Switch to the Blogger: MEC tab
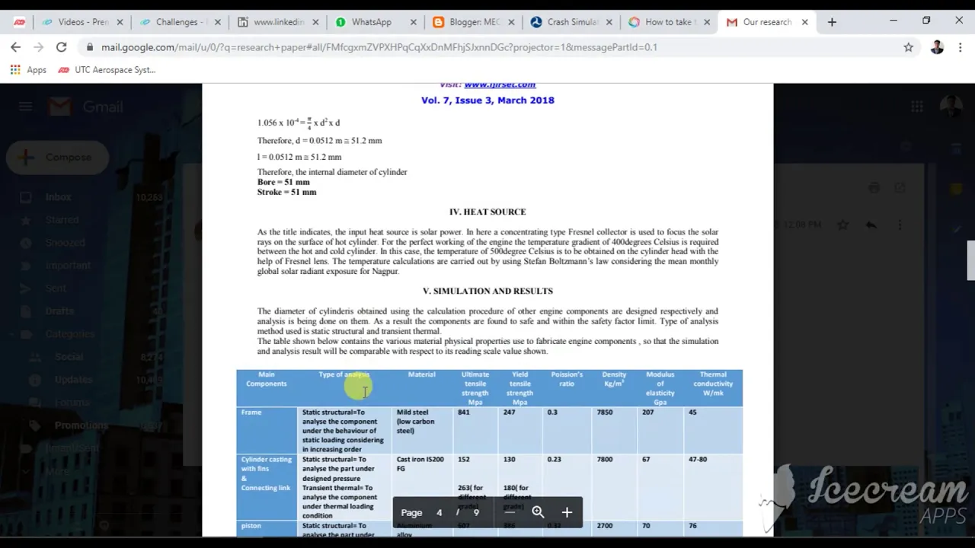Screen dimensions: 975x548 474,22
